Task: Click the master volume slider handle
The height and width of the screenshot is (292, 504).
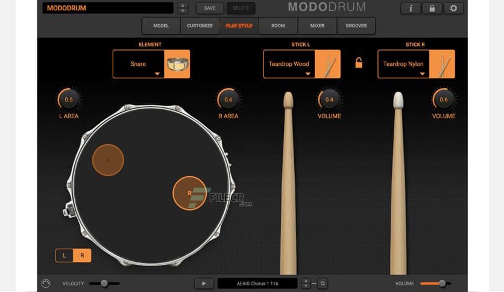Action: click(x=443, y=284)
